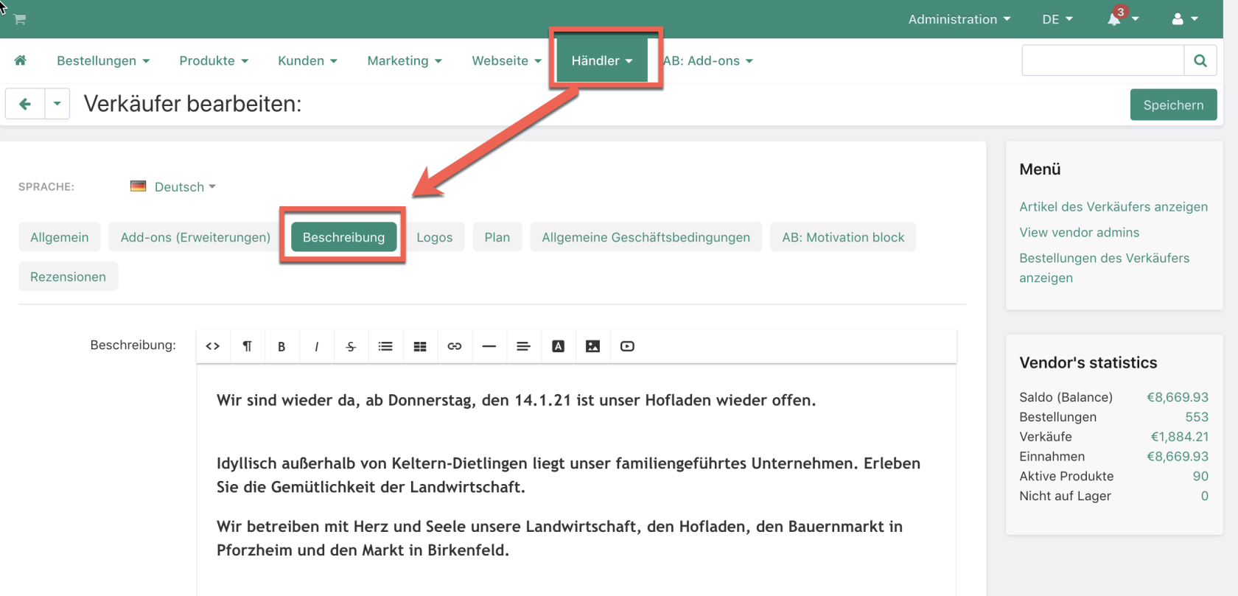Image resolution: width=1238 pixels, height=596 pixels.
Task: Insert a video in the editor
Action: tap(627, 346)
